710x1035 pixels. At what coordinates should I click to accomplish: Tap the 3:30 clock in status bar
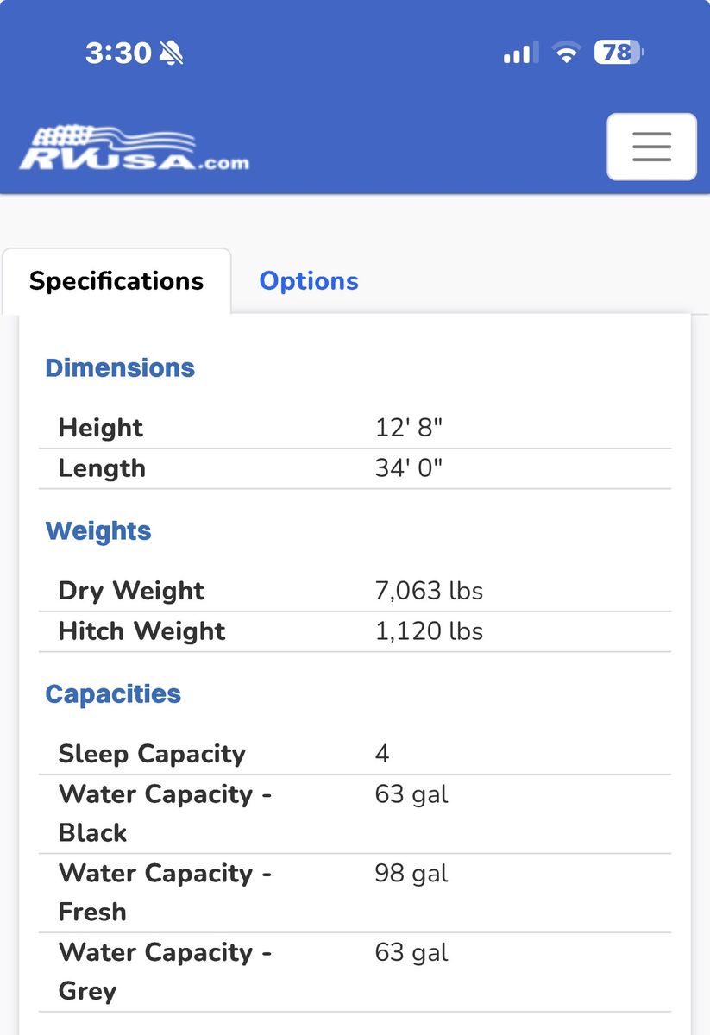[x=118, y=53]
